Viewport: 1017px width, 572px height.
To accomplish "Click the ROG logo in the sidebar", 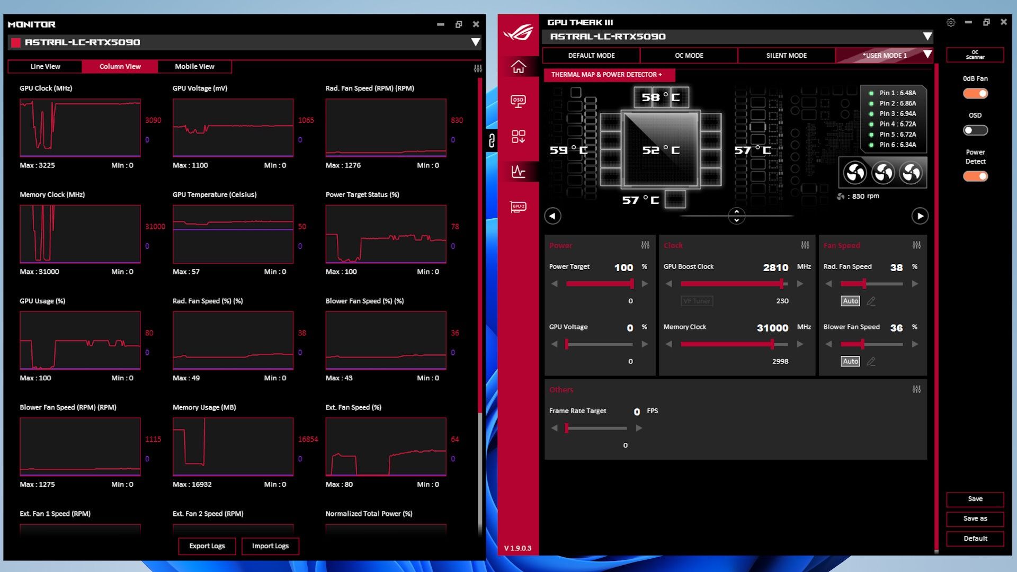I will [518, 33].
